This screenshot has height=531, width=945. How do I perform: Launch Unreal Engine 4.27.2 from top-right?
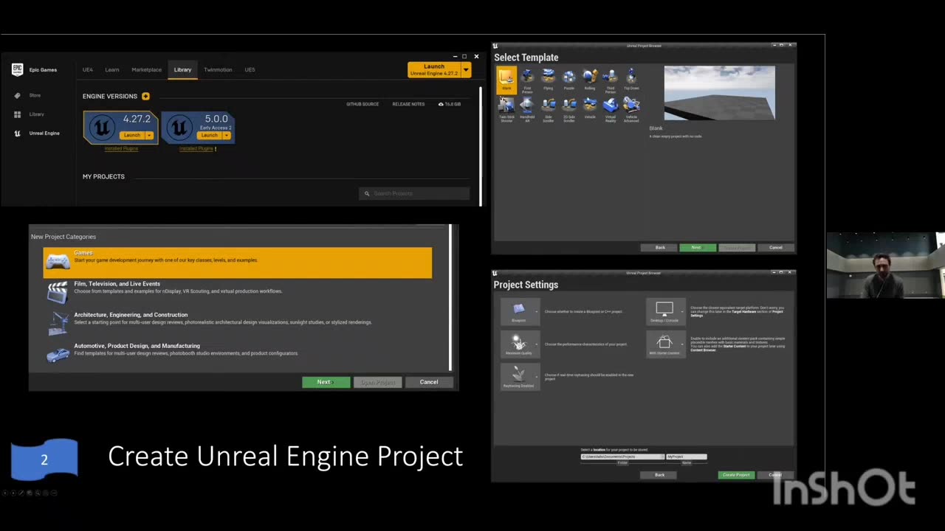(x=434, y=70)
